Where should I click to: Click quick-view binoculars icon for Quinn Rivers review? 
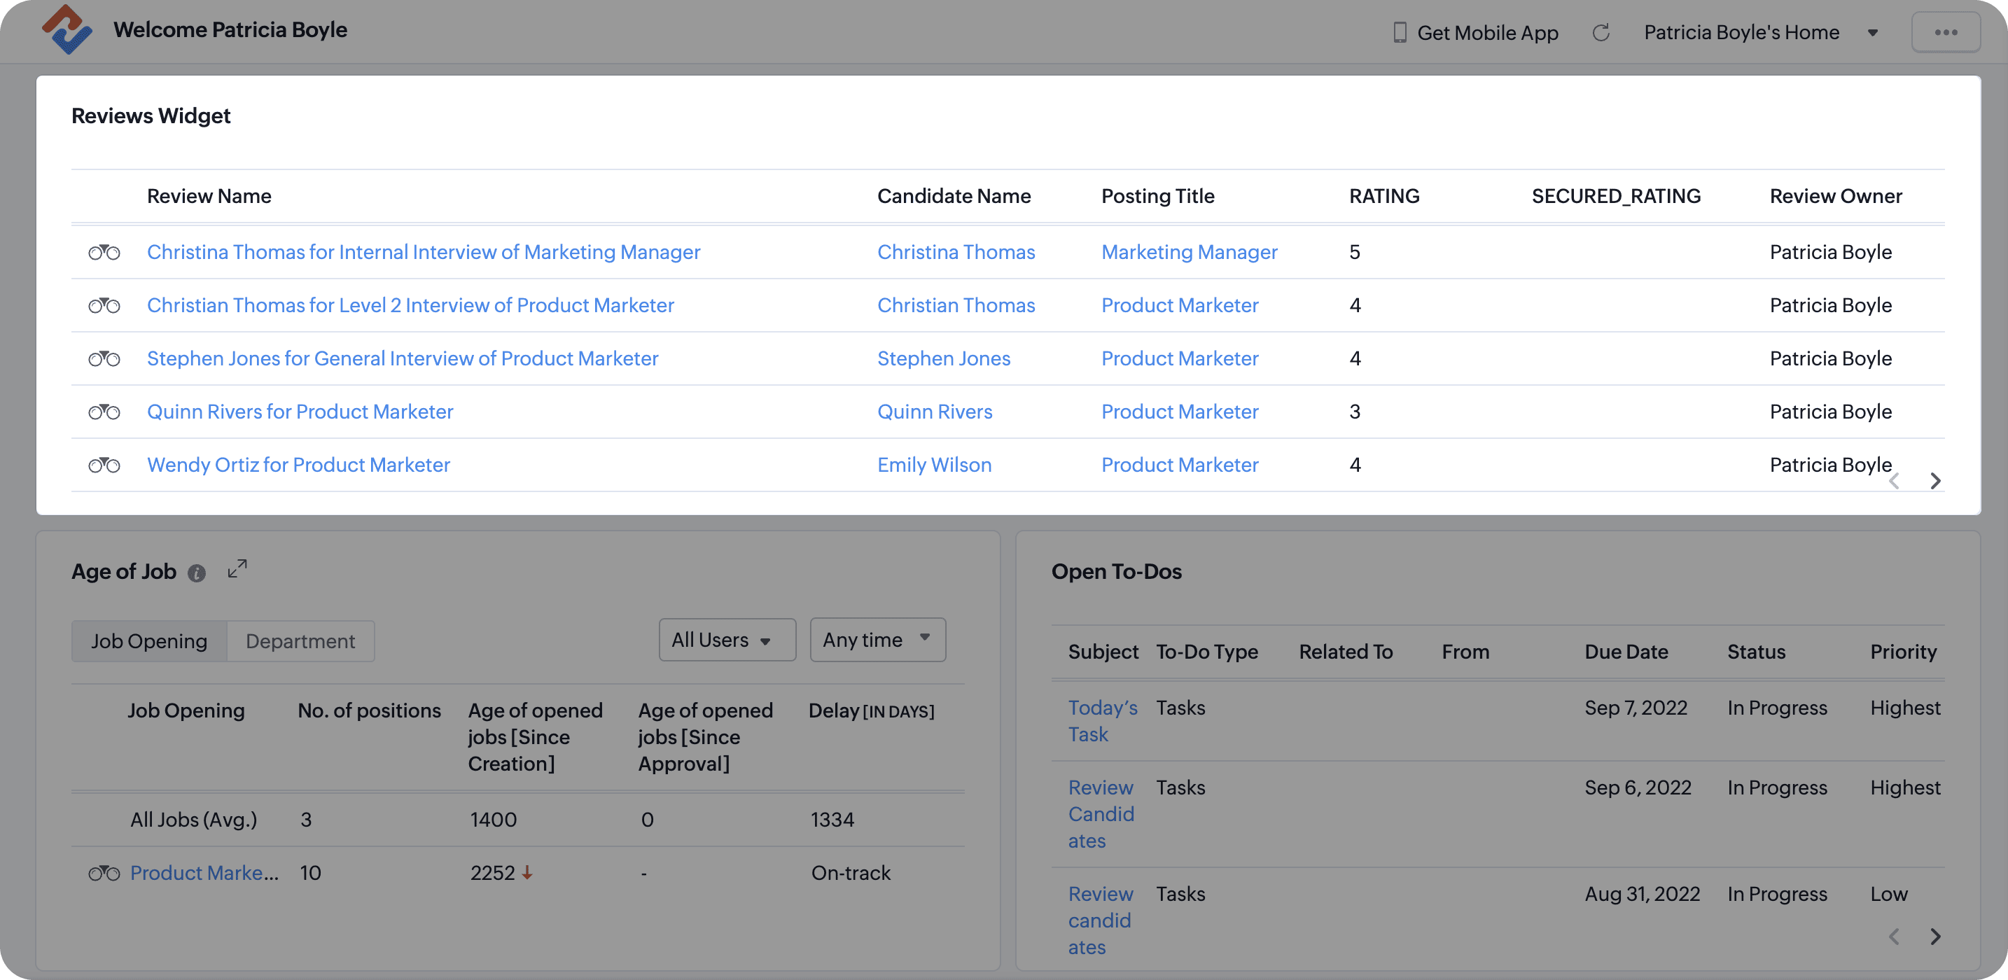(104, 412)
